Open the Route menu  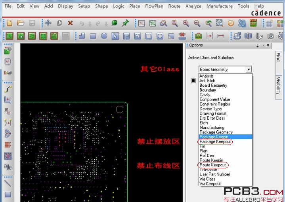pos(174,6)
